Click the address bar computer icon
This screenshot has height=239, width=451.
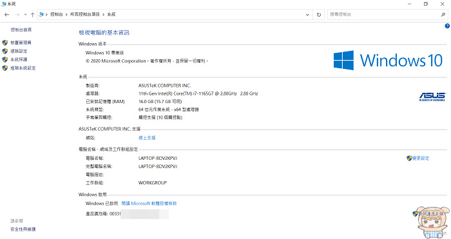tap(41, 14)
